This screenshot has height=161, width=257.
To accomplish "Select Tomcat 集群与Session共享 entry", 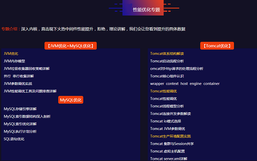I will coord(172,144).
